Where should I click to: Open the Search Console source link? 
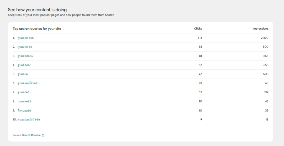pos(31,135)
